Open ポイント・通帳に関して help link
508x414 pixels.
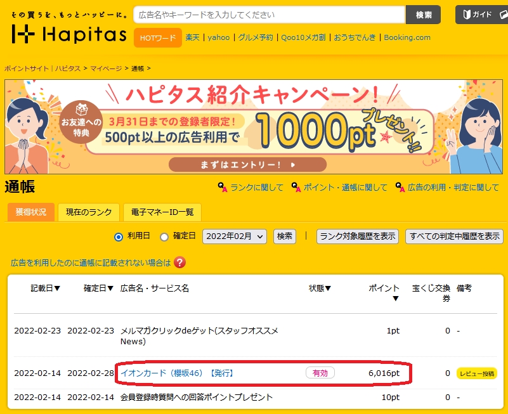[346, 187]
